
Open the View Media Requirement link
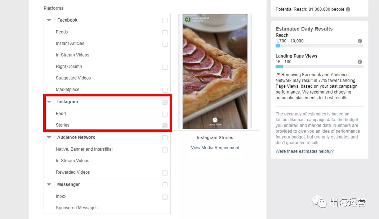(x=215, y=148)
